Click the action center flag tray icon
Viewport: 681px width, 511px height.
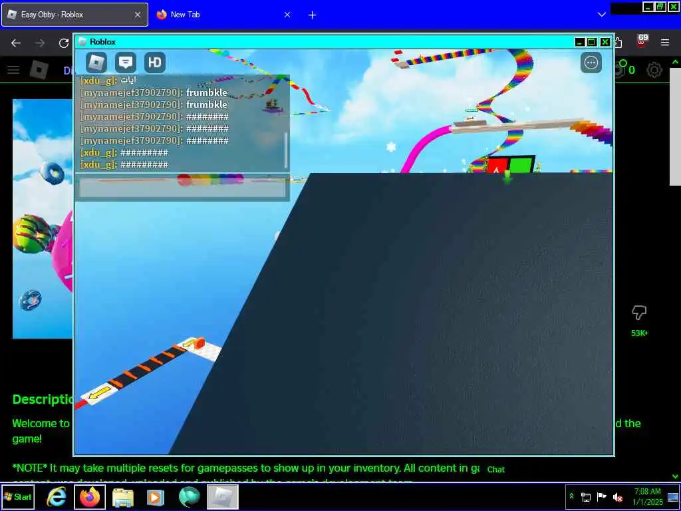(x=601, y=496)
